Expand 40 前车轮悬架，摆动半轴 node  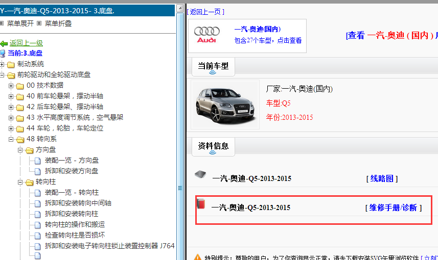tap(11, 96)
